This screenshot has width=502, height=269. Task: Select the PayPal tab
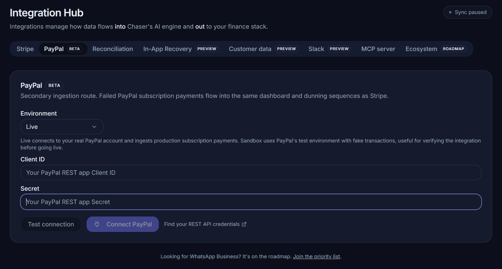pyautogui.click(x=63, y=49)
